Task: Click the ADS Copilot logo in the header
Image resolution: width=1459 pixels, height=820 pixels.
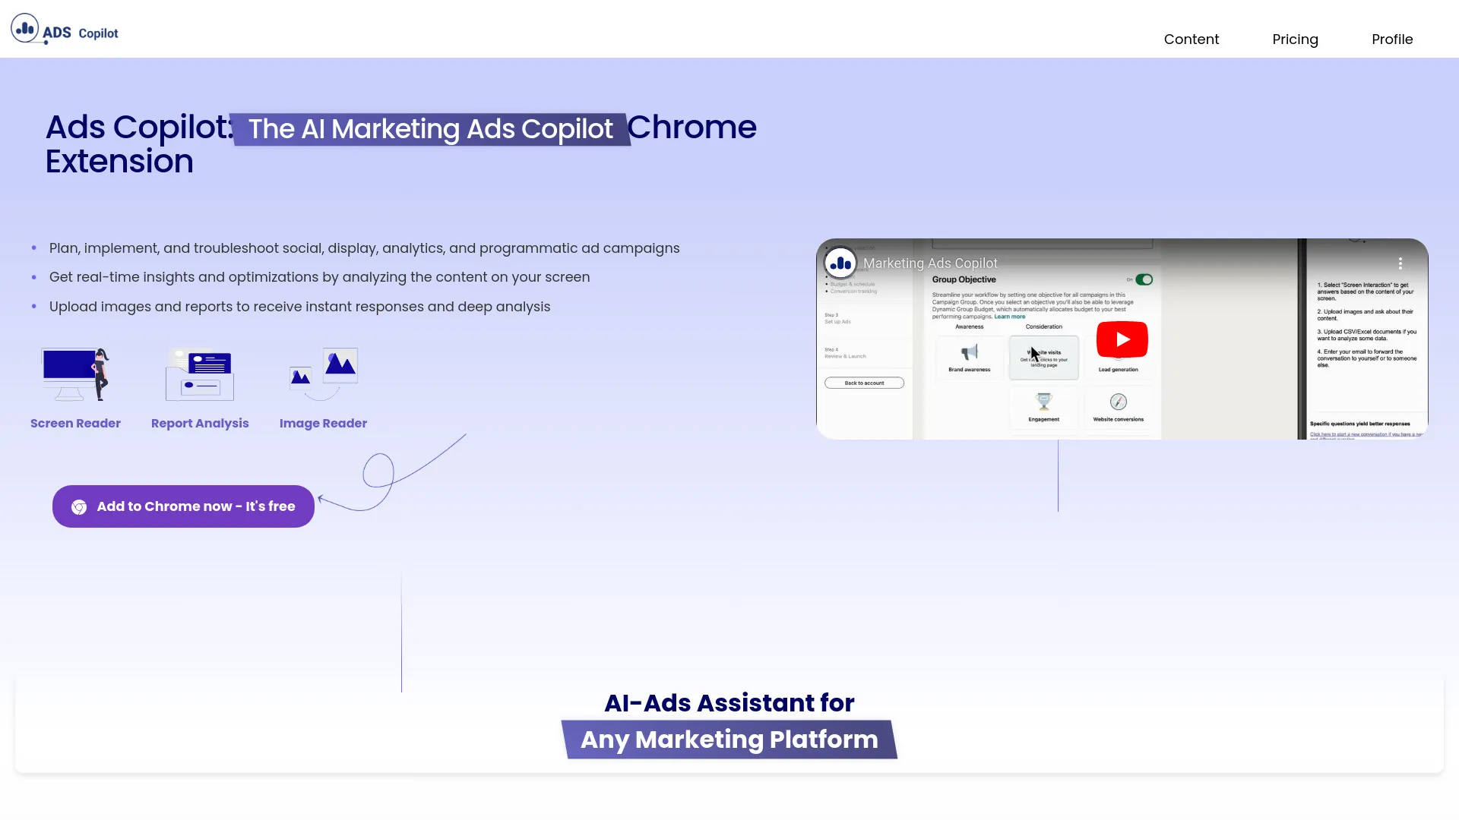Action: (x=65, y=29)
